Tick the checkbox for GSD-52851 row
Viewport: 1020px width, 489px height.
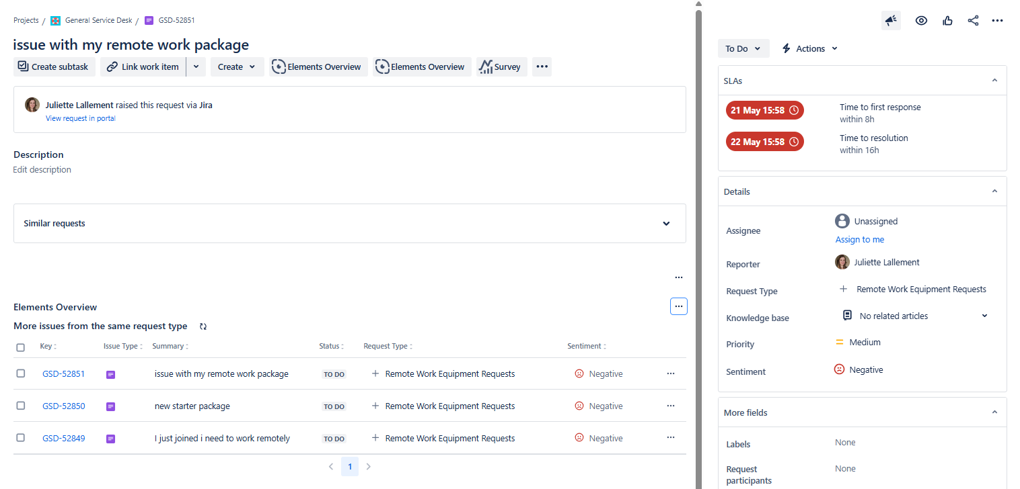pos(21,373)
